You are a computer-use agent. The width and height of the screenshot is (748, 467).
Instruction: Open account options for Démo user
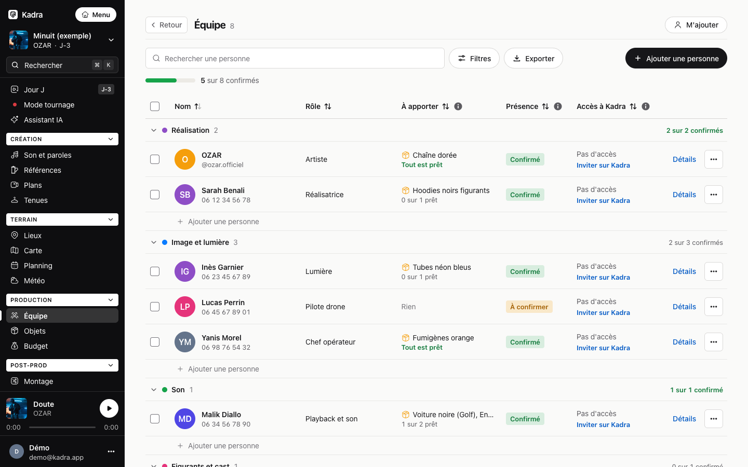(111, 451)
